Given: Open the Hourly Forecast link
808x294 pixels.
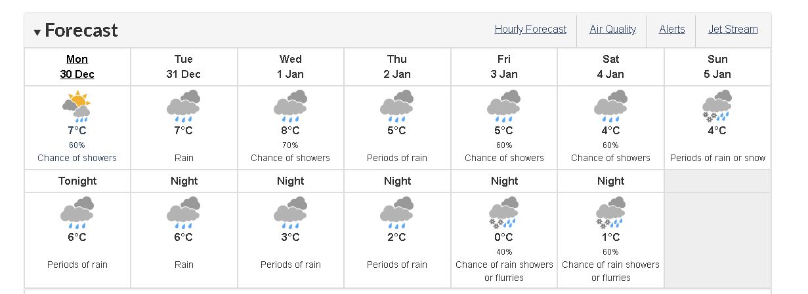Looking at the screenshot, I should (x=530, y=29).
